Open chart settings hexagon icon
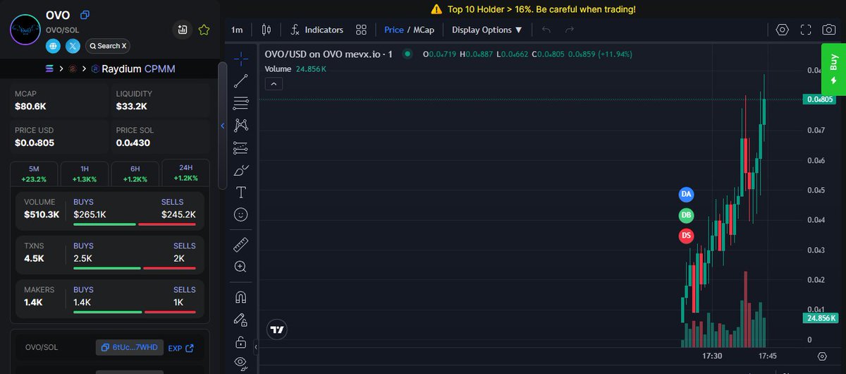Image resolution: width=846 pixels, height=374 pixels. [782, 30]
